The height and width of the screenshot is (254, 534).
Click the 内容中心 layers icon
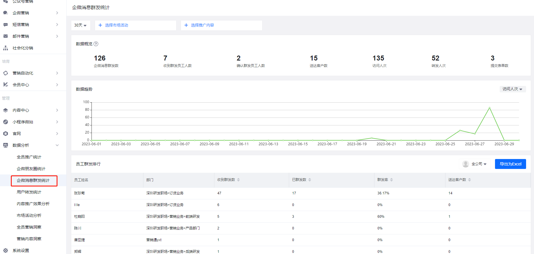(6, 110)
